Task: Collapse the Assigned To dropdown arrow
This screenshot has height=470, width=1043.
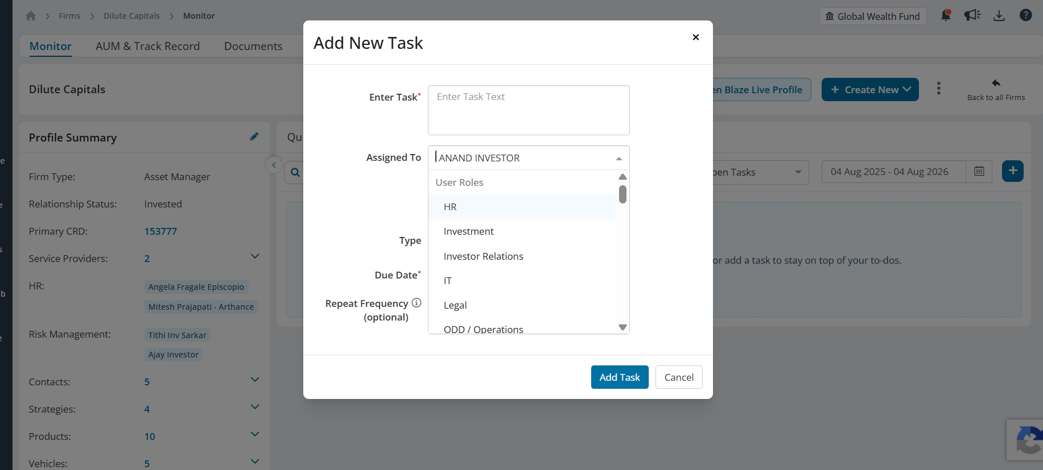Action: coord(619,159)
